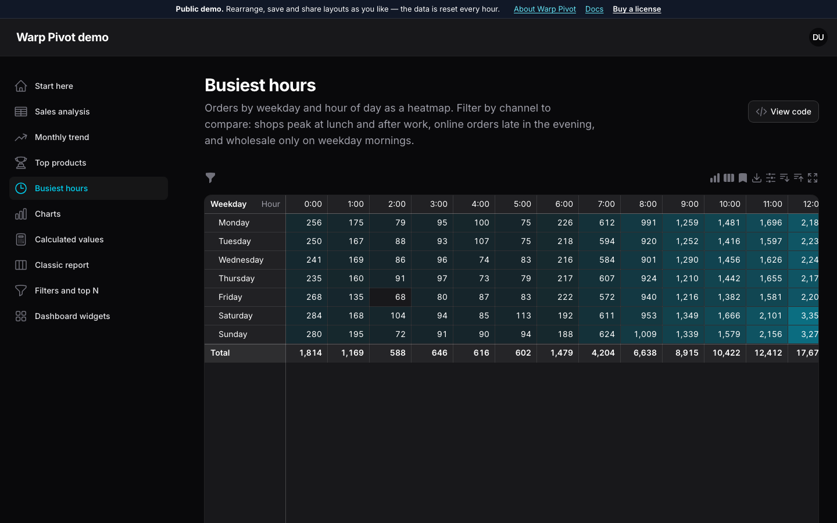Click Monday 0:00 cell showing 256

[307, 223]
